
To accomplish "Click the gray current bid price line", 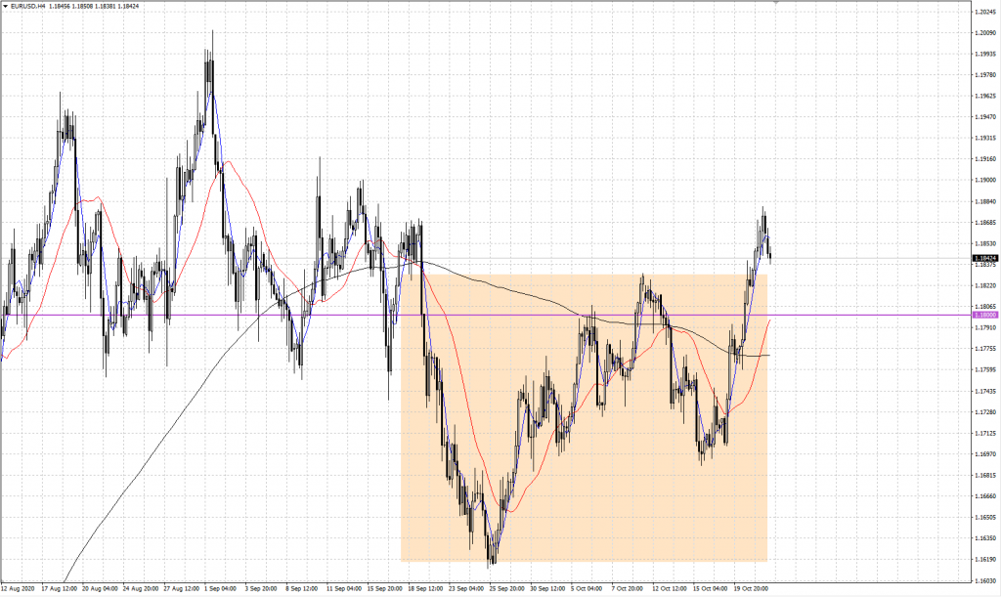I will click(880, 258).
